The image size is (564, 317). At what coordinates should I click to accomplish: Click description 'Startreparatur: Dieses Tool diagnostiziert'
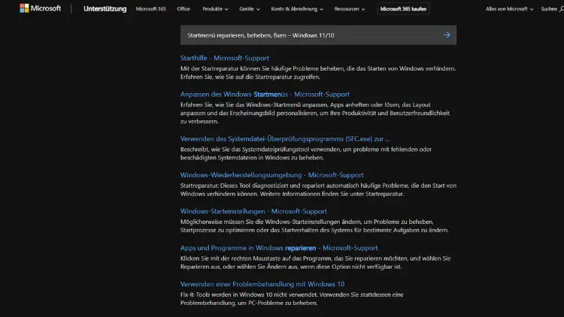coord(318,190)
